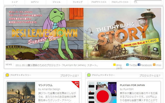Open the Blog parts link
165x103 pixels.
pyautogui.click(x=119, y=67)
